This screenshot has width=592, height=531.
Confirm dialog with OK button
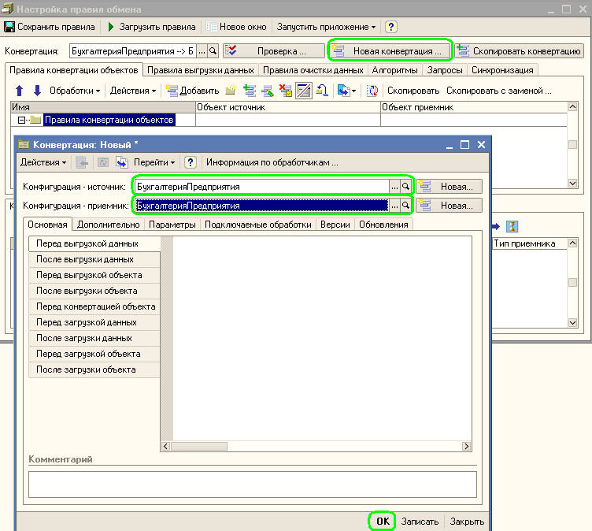pyautogui.click(x=382, y=522)
